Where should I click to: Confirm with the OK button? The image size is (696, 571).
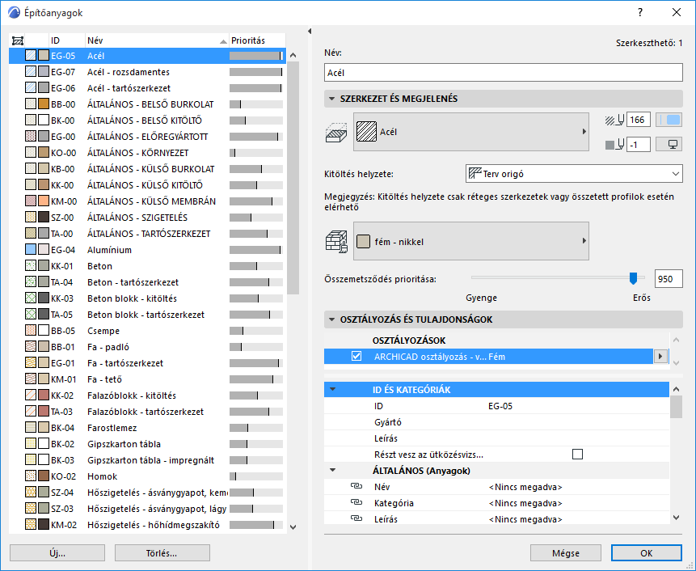tap(647, 553)
